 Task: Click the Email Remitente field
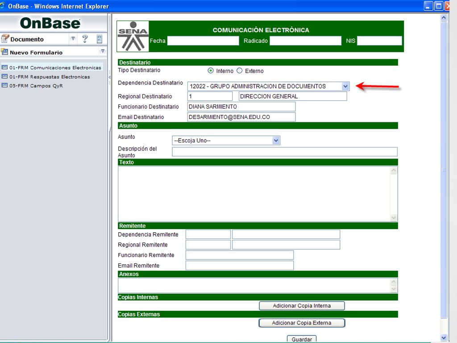[240, 265]
